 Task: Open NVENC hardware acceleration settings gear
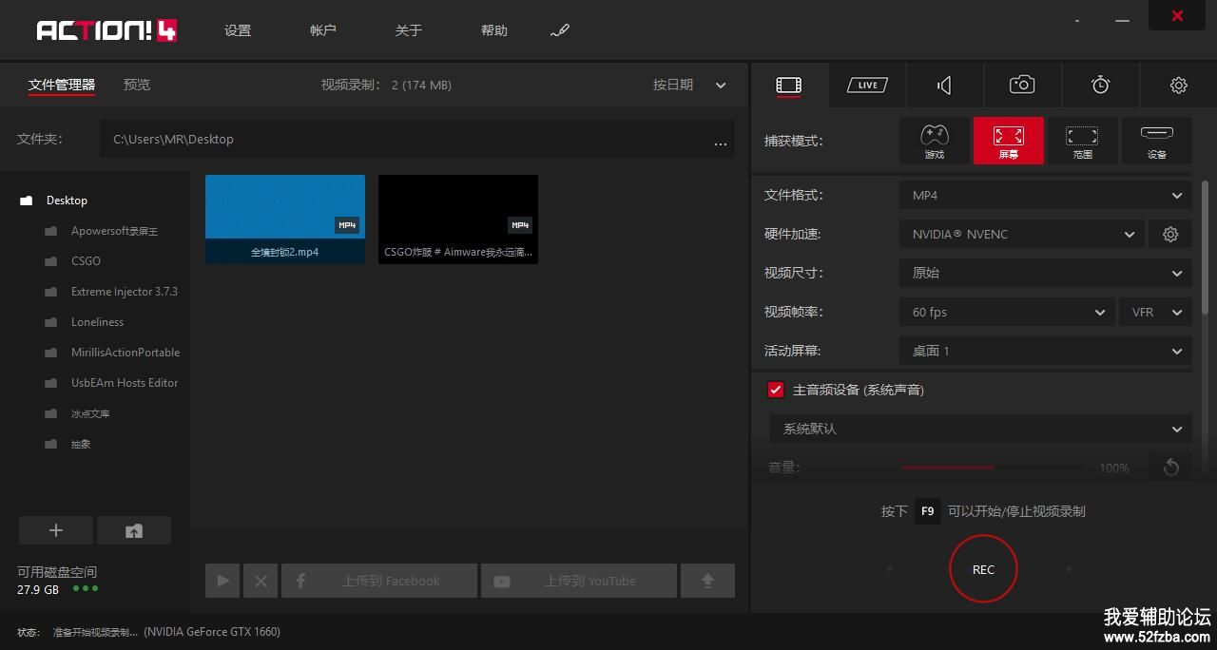coord(1170,234)
